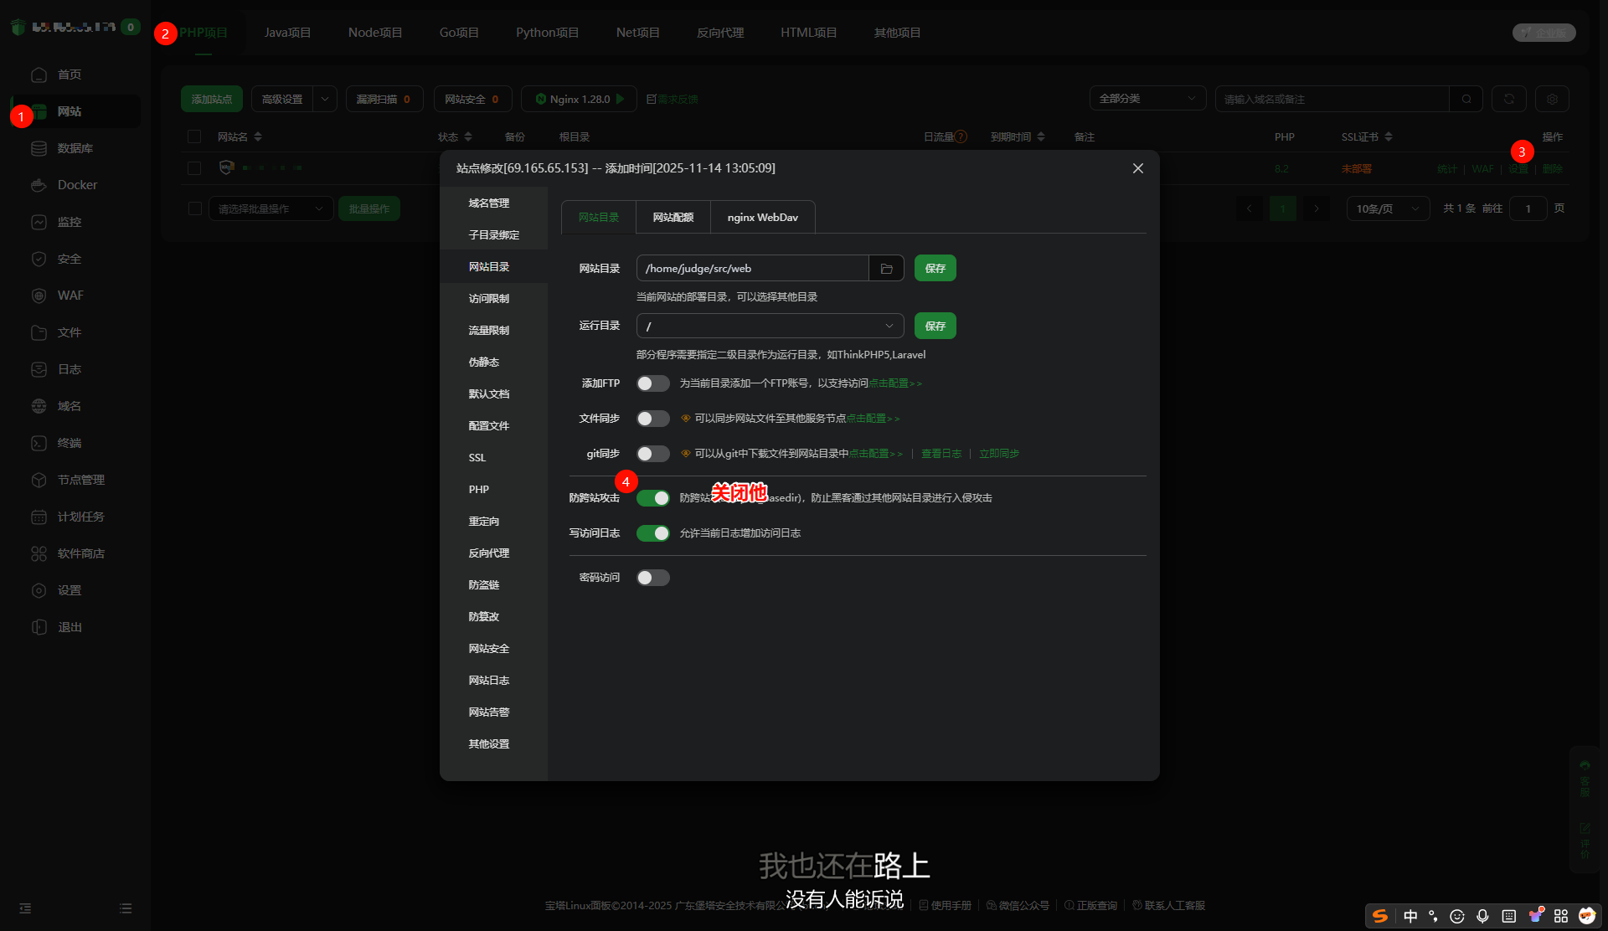Open the 终端 terminal sidebar icon
Viewport: 1608px width, 931px height.
(39, 443)
